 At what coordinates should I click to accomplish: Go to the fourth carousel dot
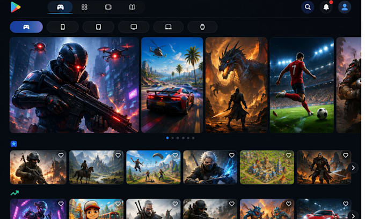pos(183,138)
